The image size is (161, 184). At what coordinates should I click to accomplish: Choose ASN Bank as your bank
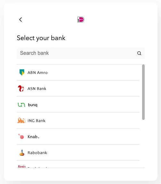[x=78, y=88]
